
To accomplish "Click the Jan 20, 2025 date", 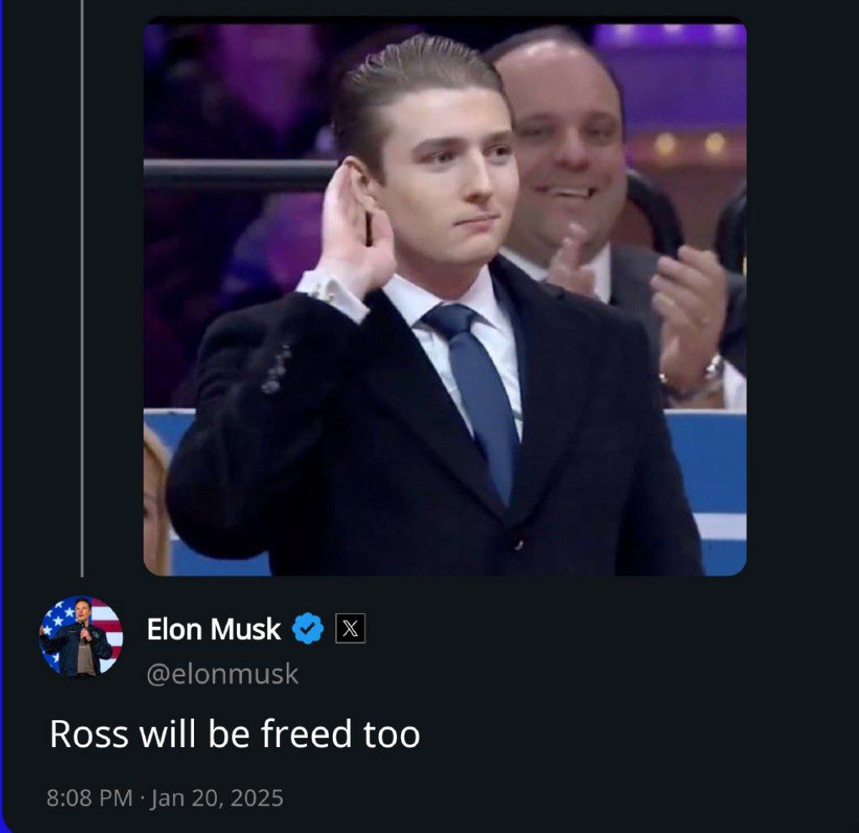I will click(x=217, y=797).
